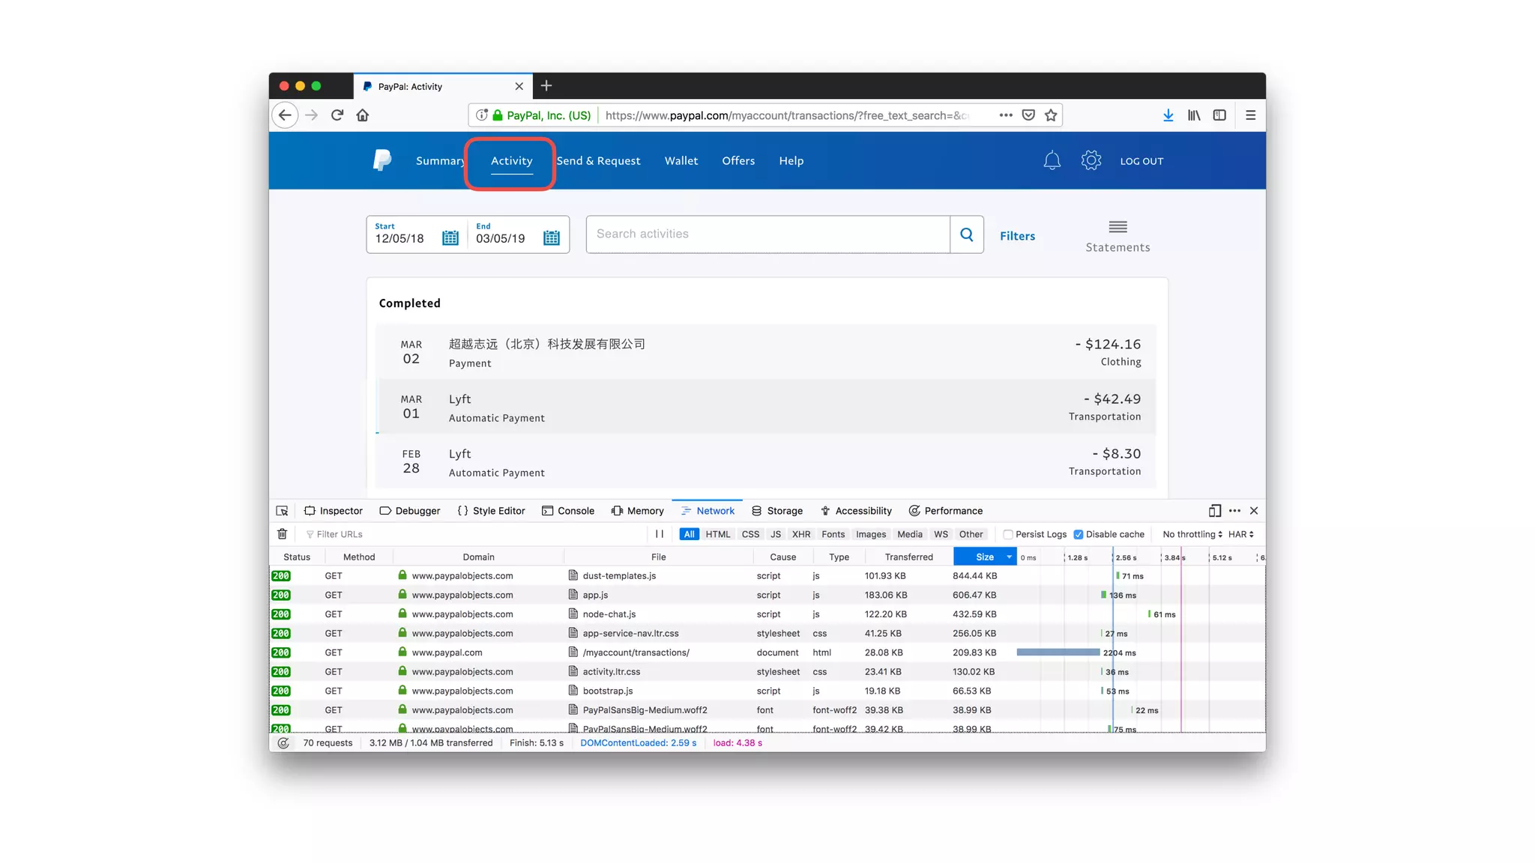Uncheck the Disable cache checkbox

(1079, 534)
